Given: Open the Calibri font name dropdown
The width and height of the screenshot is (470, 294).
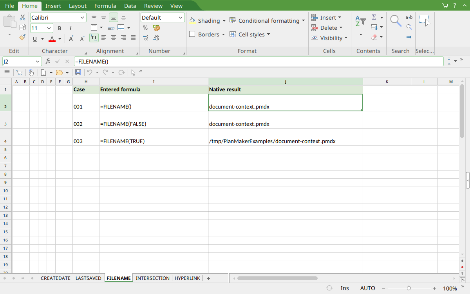Looking at the screenshot, I should tap(82, 18).
